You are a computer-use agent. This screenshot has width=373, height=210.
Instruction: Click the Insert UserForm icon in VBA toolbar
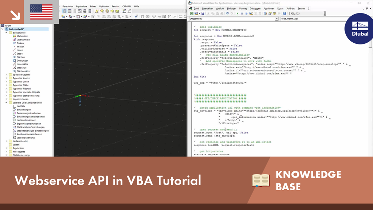[196, 13]
